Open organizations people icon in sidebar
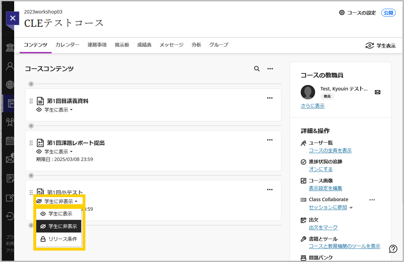 point(10,122)
